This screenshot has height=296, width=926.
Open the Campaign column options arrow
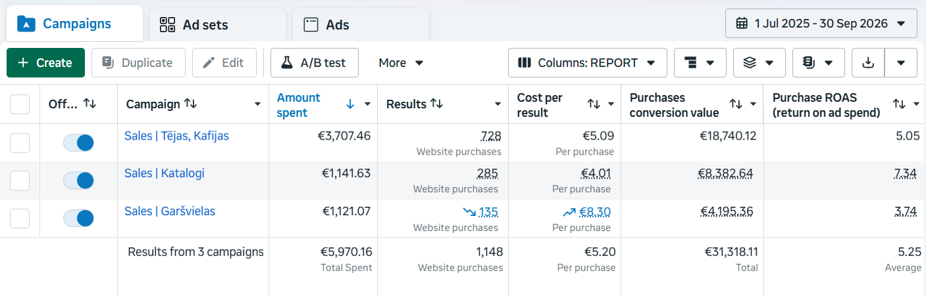pos(257,104)
